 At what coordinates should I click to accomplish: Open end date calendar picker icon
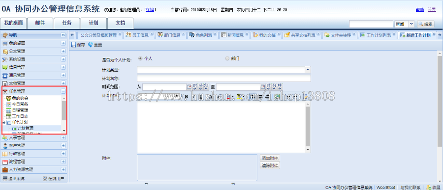click(x=263, y=87)
